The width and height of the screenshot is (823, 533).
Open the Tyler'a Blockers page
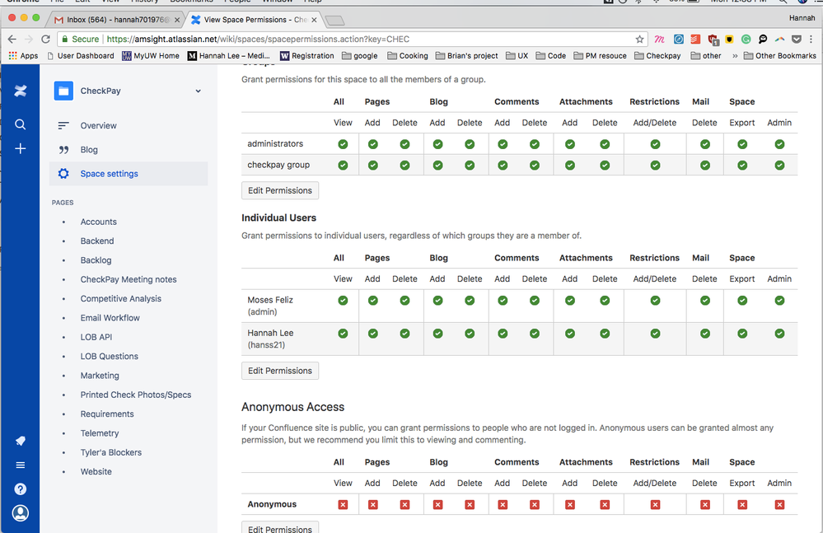pos(110,452)
